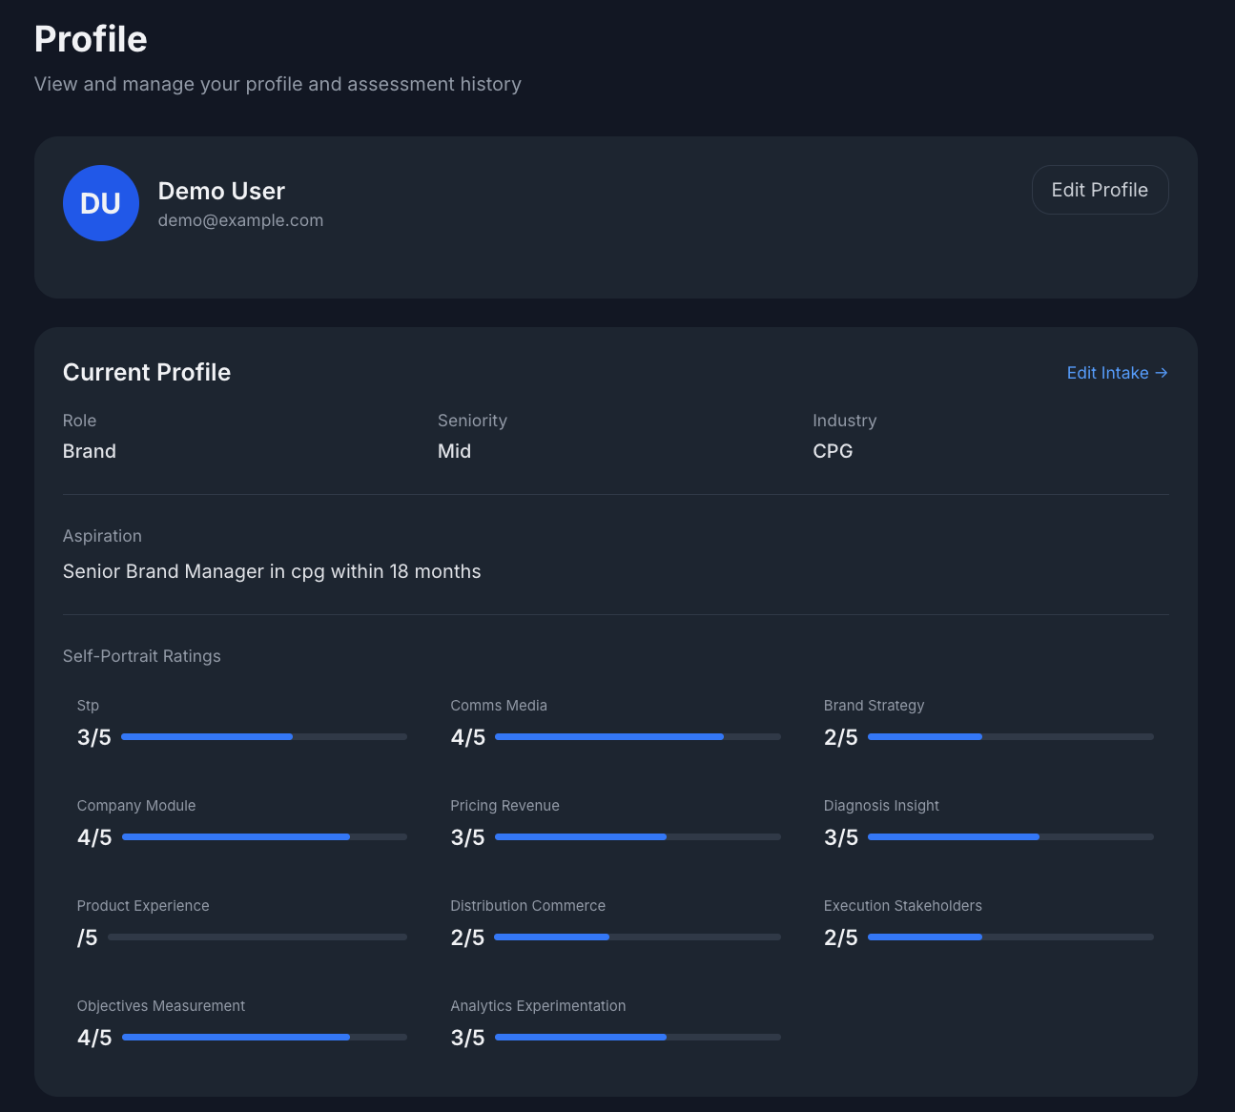Click the Industry value CPG

point(833,451)
